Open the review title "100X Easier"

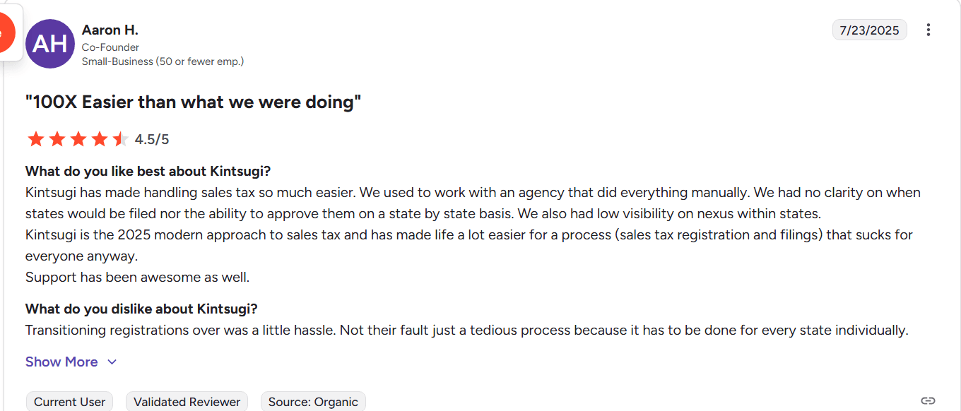193,102
